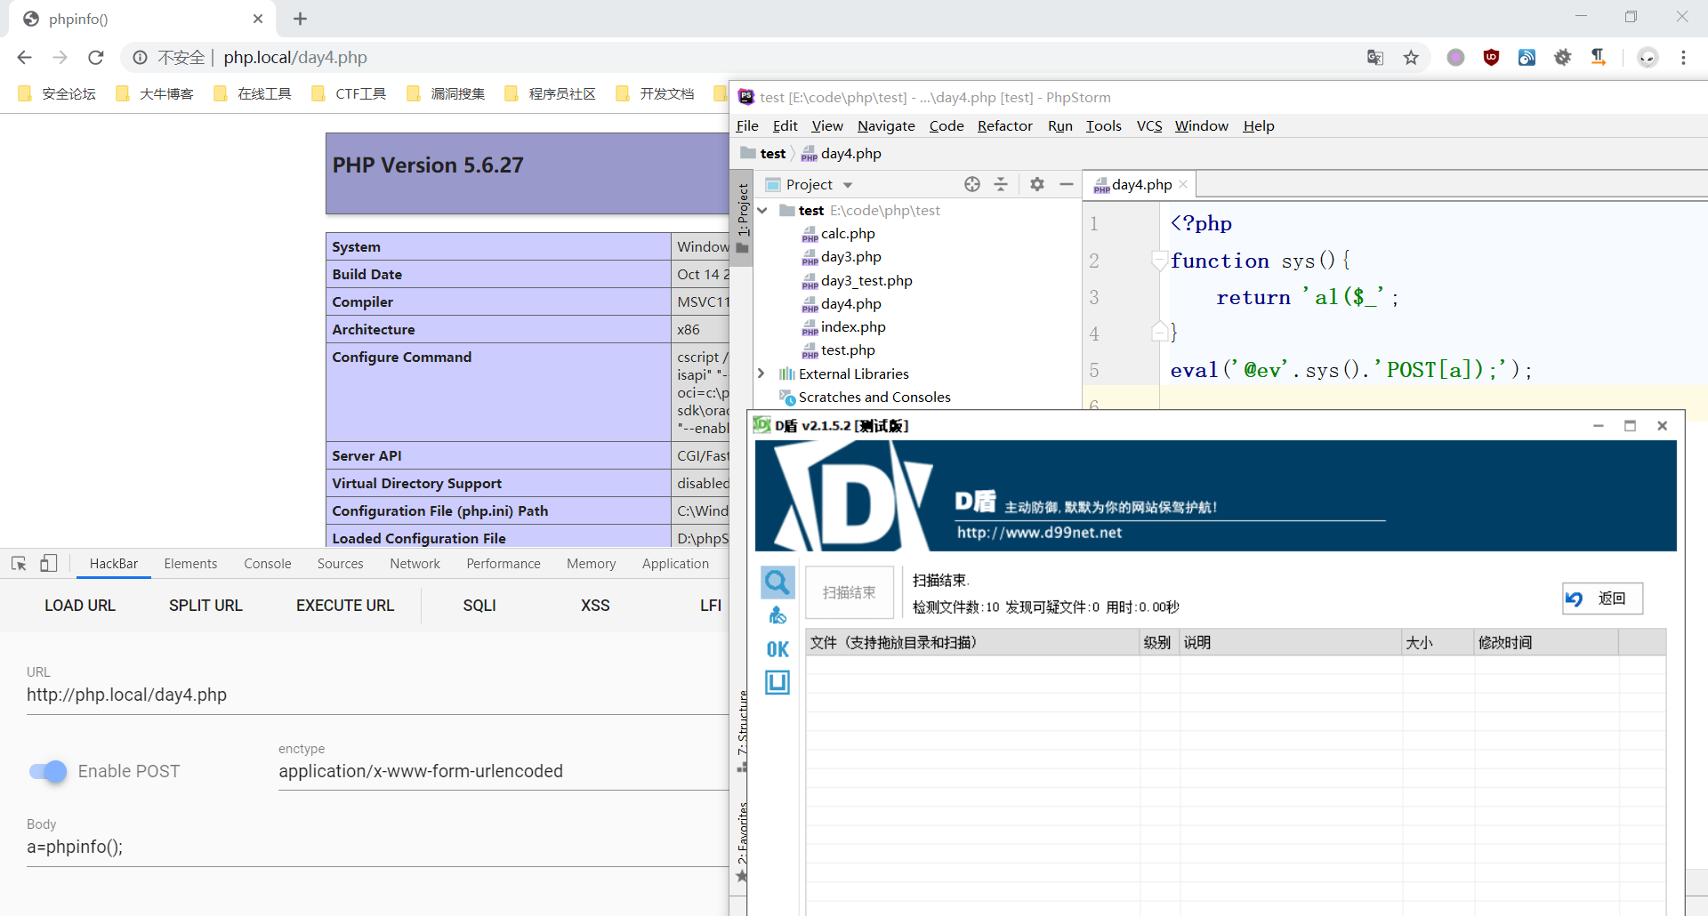This screenshot has height=916, width=1708.
Task: Click D盾 square box sidebar icon
Action: [777, 683]
